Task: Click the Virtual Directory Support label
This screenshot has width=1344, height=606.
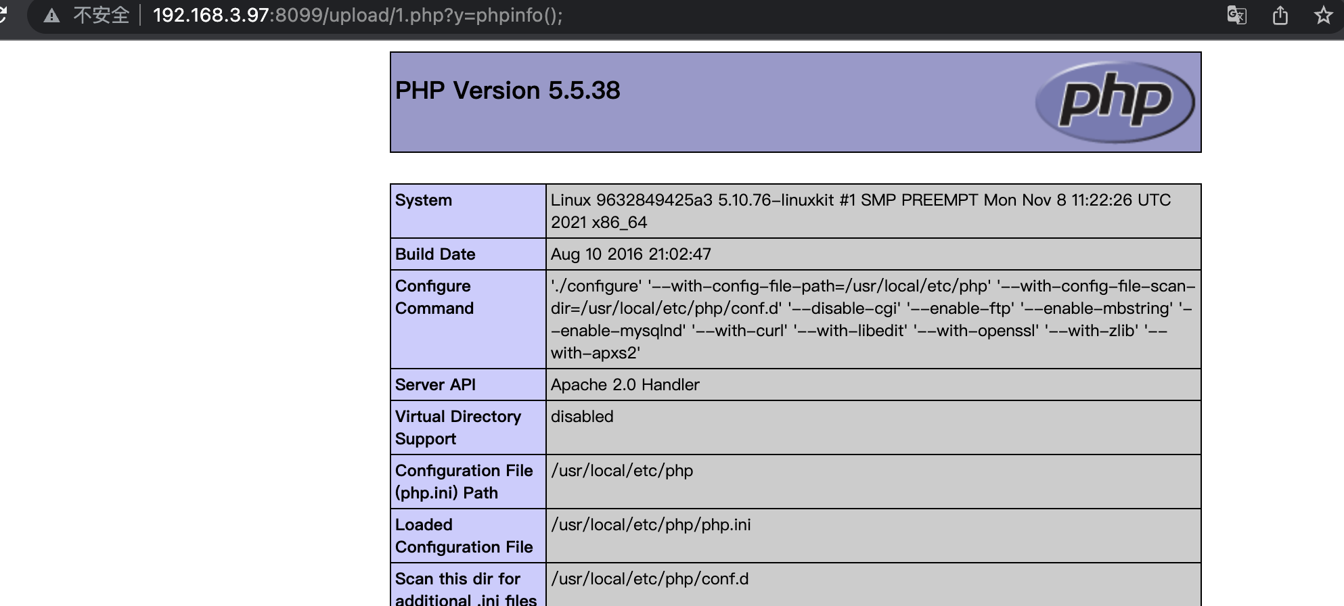Action: tap(458, 427)
